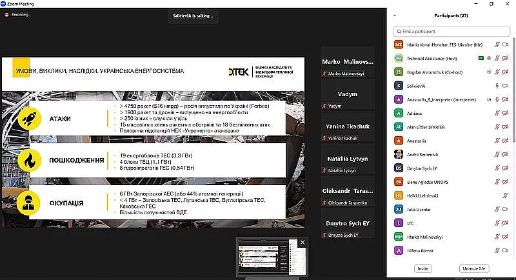Click the DTEK logo on the shared slide
This screenshot has height=280, width=516.
pos(239,72)
